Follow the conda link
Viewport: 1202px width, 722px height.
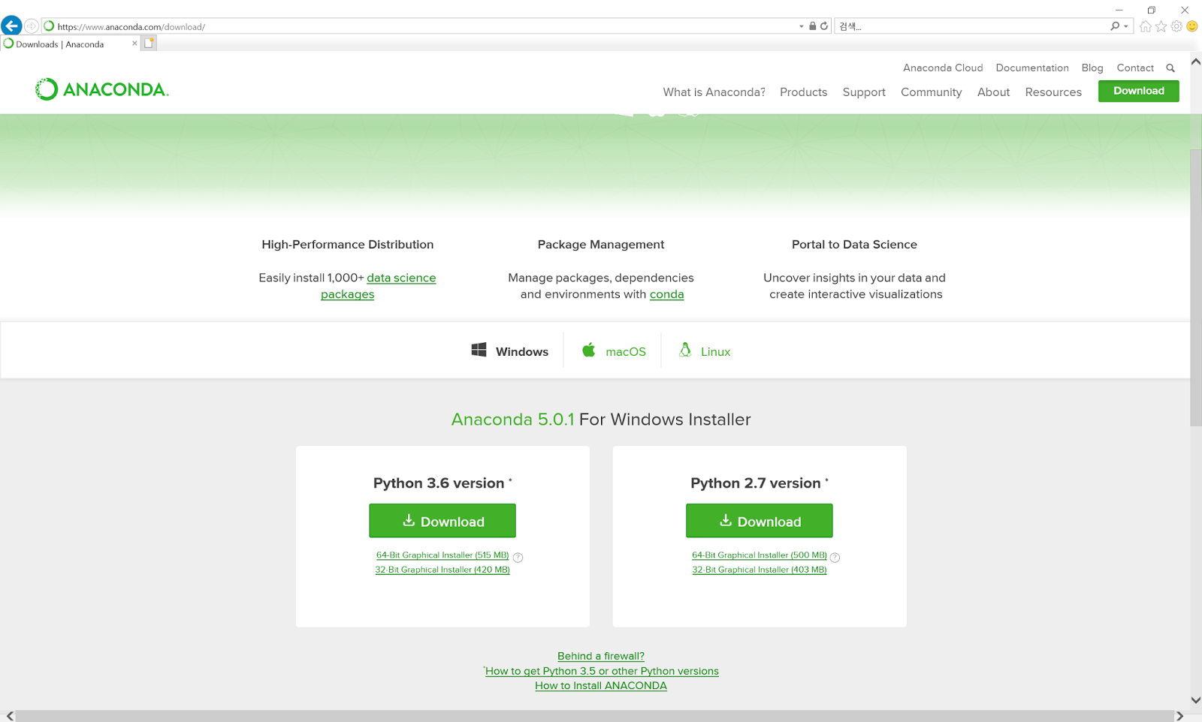pyautogui.click(x=667, y=294)
